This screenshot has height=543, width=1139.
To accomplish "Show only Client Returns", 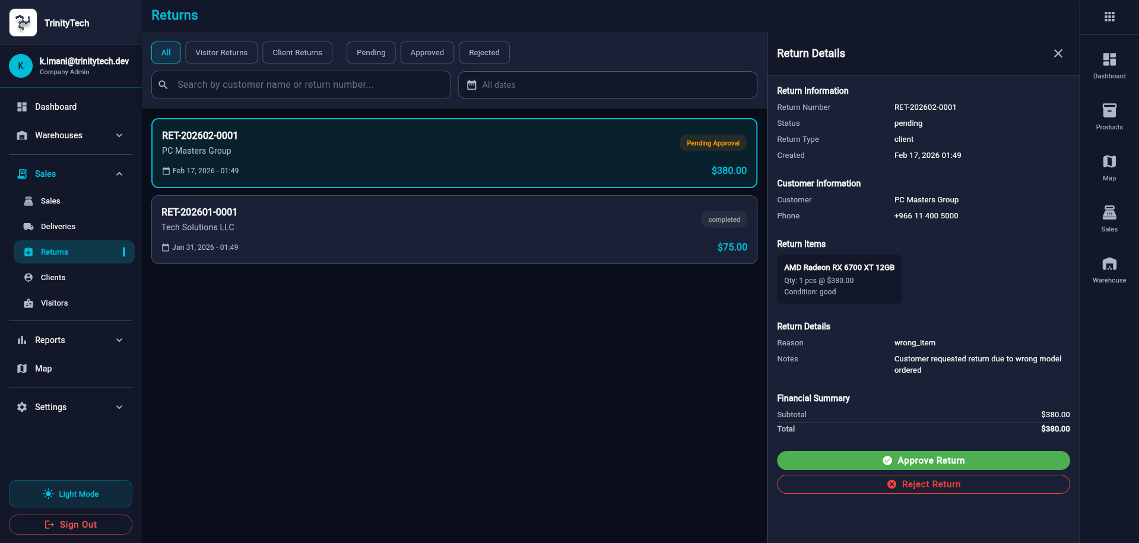I will [297, 53].
